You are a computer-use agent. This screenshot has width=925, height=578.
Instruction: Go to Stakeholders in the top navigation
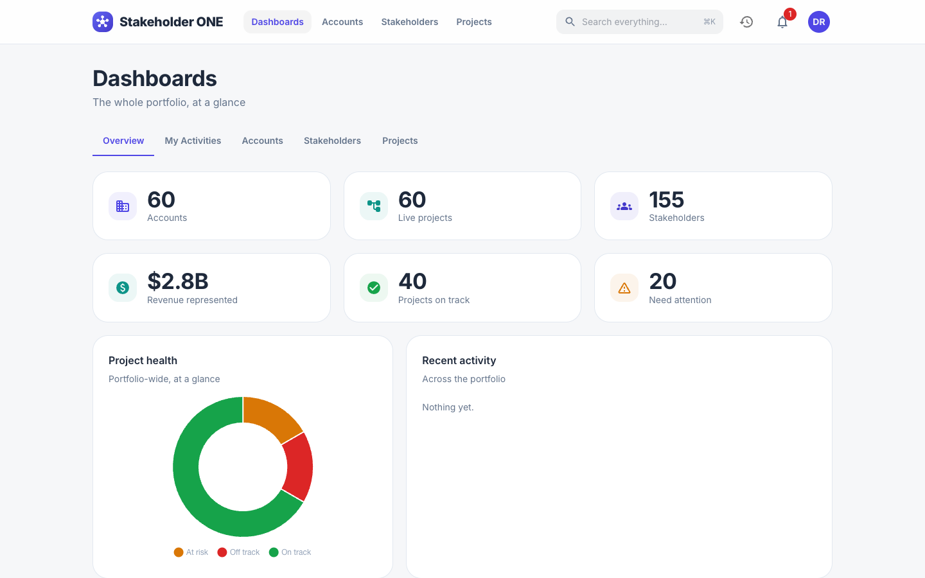click(x=410, y=22)
